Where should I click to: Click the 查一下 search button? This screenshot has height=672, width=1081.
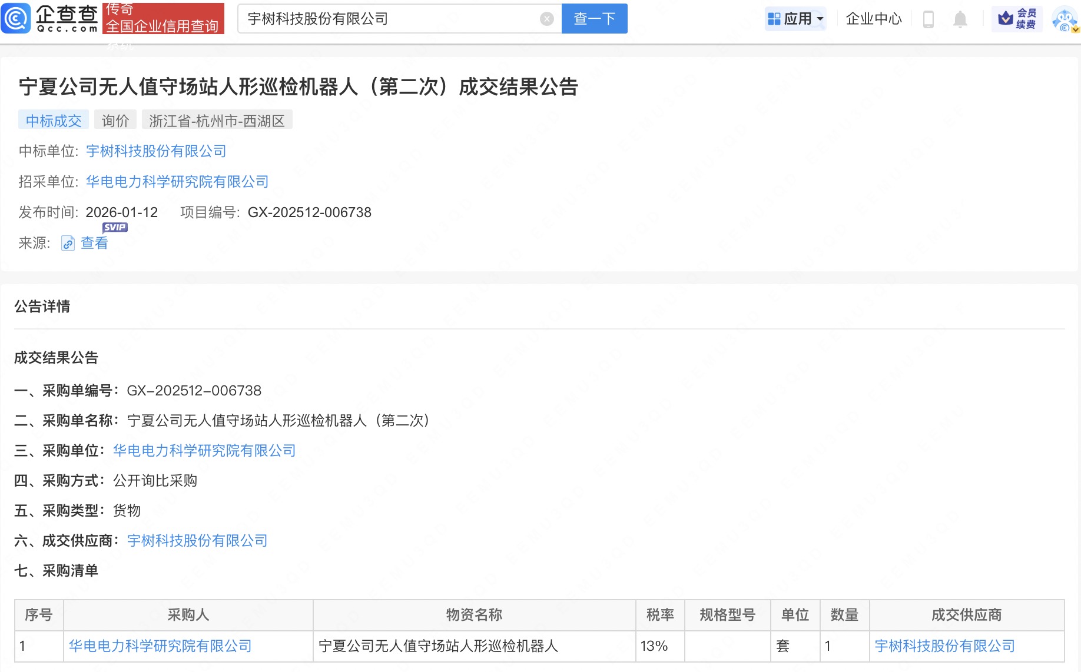click(594, 18)
